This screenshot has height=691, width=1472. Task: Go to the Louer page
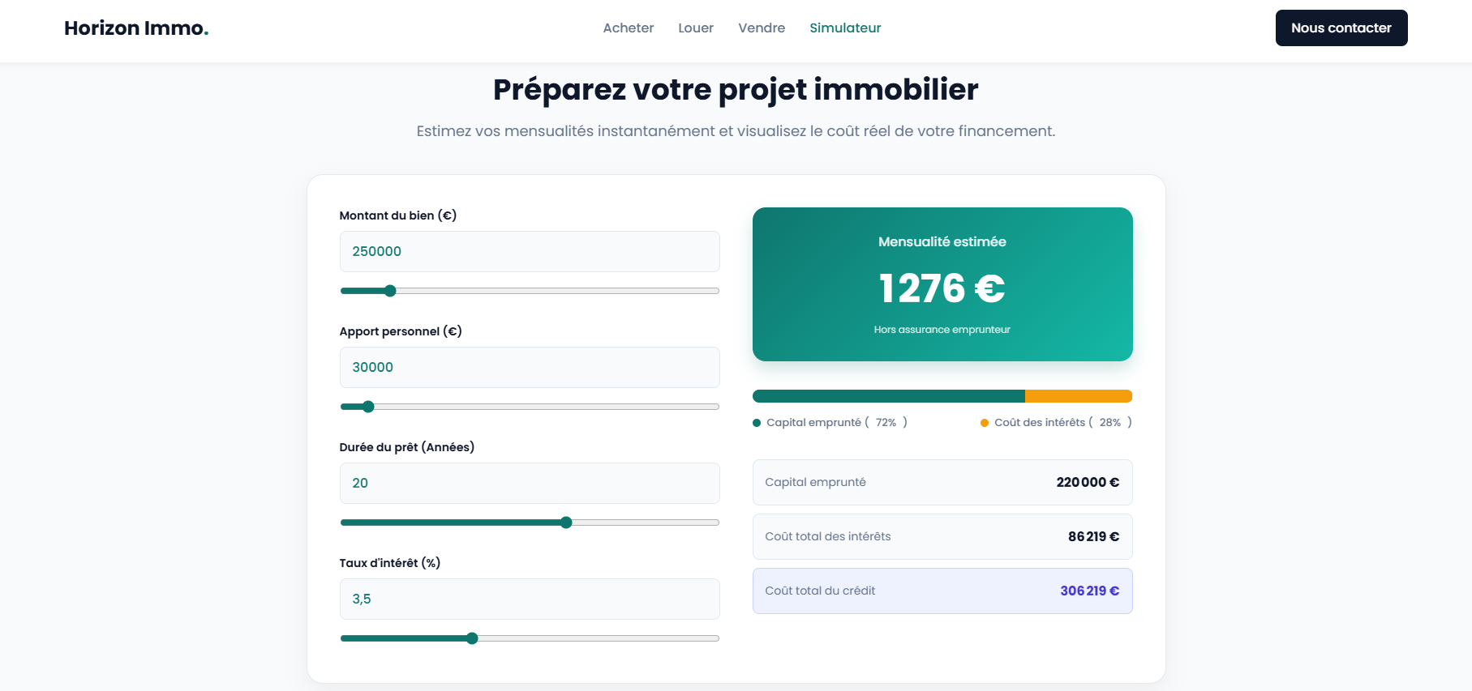click(x=696, y=28)
